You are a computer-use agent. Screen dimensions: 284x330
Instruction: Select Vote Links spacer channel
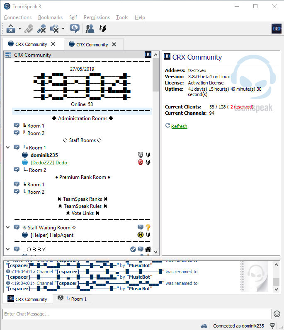(x=83, y=213)
